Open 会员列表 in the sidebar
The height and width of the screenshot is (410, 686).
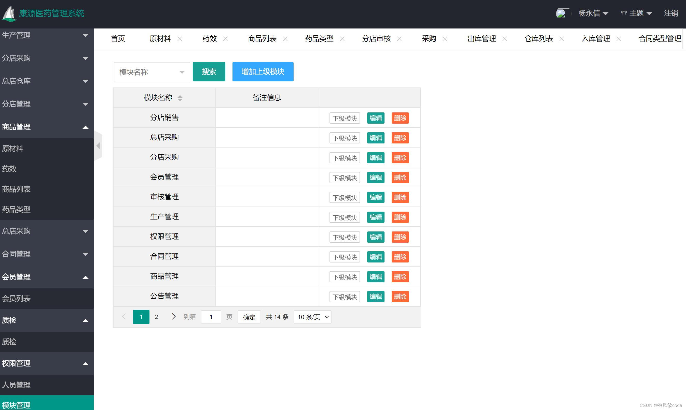[x=17, y=298]
